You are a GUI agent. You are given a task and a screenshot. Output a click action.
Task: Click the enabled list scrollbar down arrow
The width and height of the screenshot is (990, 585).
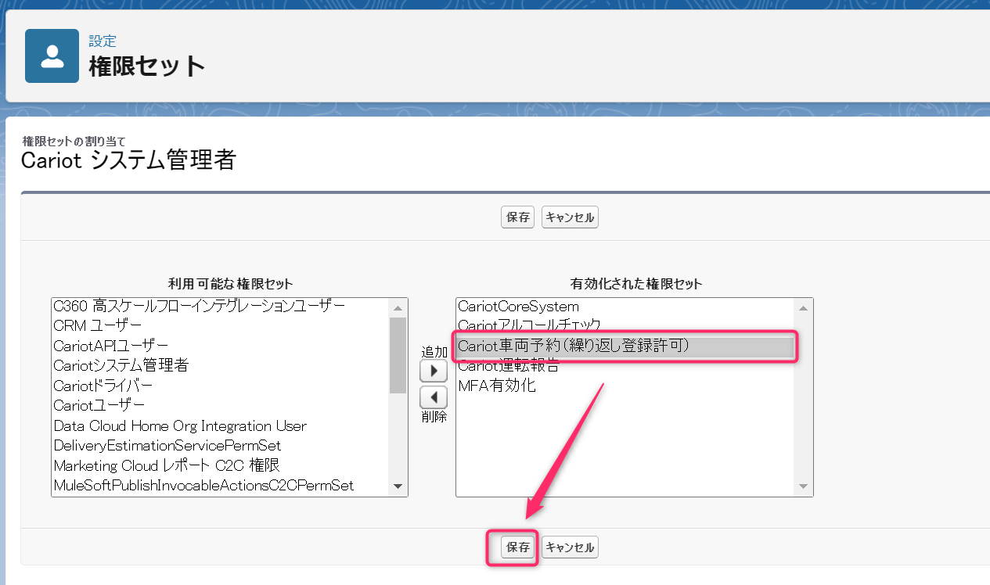(804, 487)
